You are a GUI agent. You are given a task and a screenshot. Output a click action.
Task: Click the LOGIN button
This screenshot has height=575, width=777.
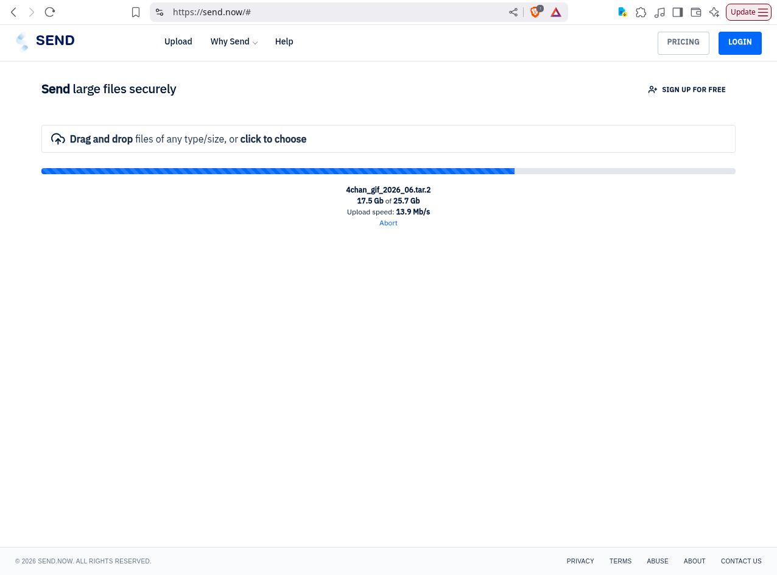click(x=740, y=43)
